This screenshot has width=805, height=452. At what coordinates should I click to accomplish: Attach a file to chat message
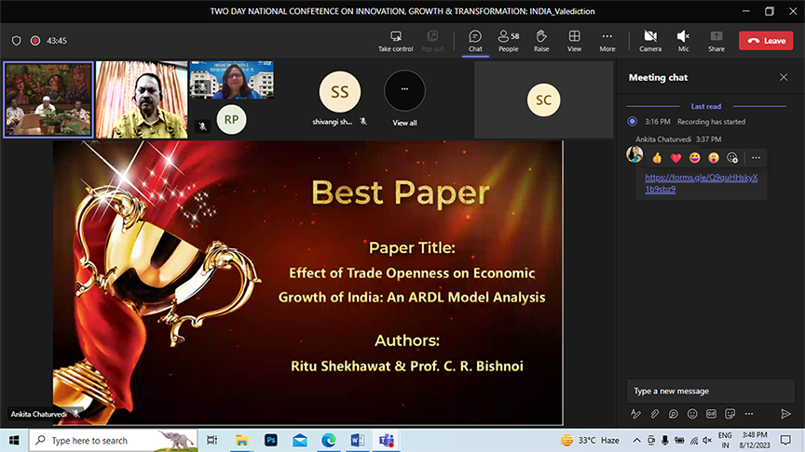point(655,414)
